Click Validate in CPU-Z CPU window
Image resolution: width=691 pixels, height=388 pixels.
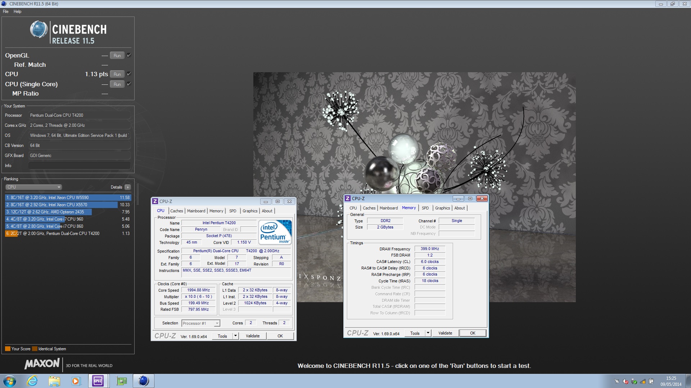253,336
